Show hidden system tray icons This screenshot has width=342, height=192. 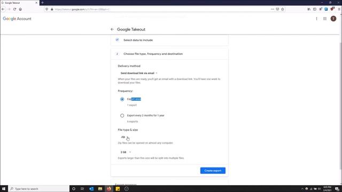click(302, 189)
